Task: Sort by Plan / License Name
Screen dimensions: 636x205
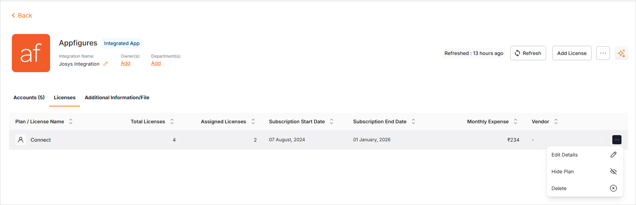Action: [x=71, y=121]
